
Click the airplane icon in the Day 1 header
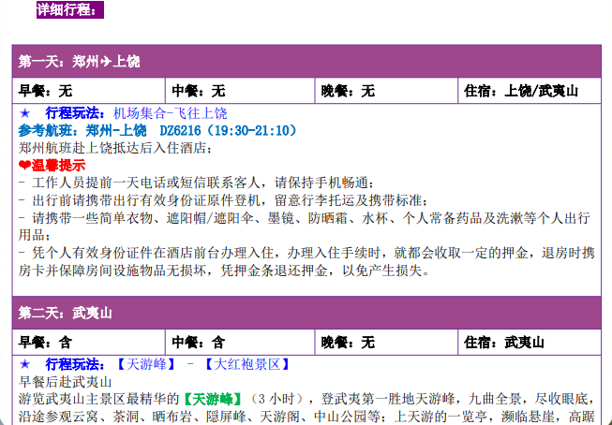pos(105,62)
